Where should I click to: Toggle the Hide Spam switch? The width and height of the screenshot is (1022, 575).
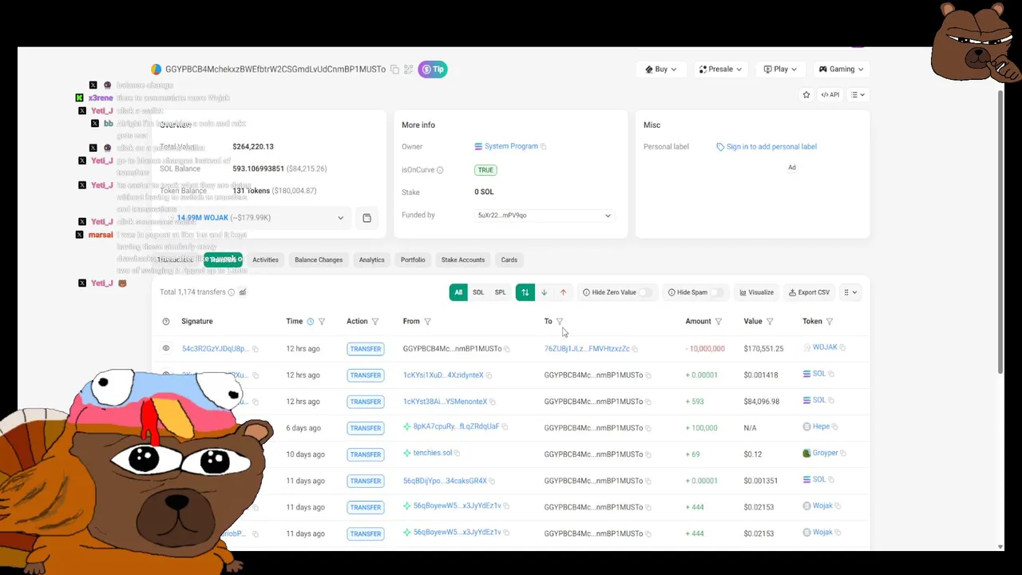click(717, 292)
